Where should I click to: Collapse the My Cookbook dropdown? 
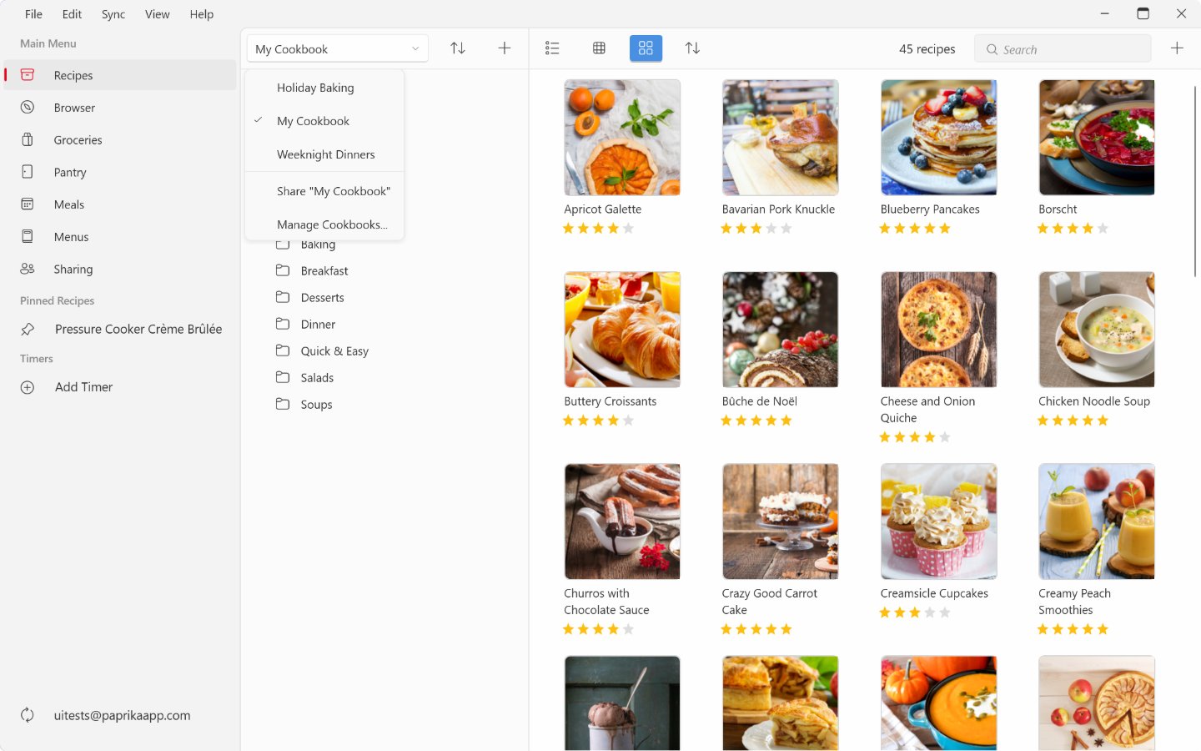(338, 48)
